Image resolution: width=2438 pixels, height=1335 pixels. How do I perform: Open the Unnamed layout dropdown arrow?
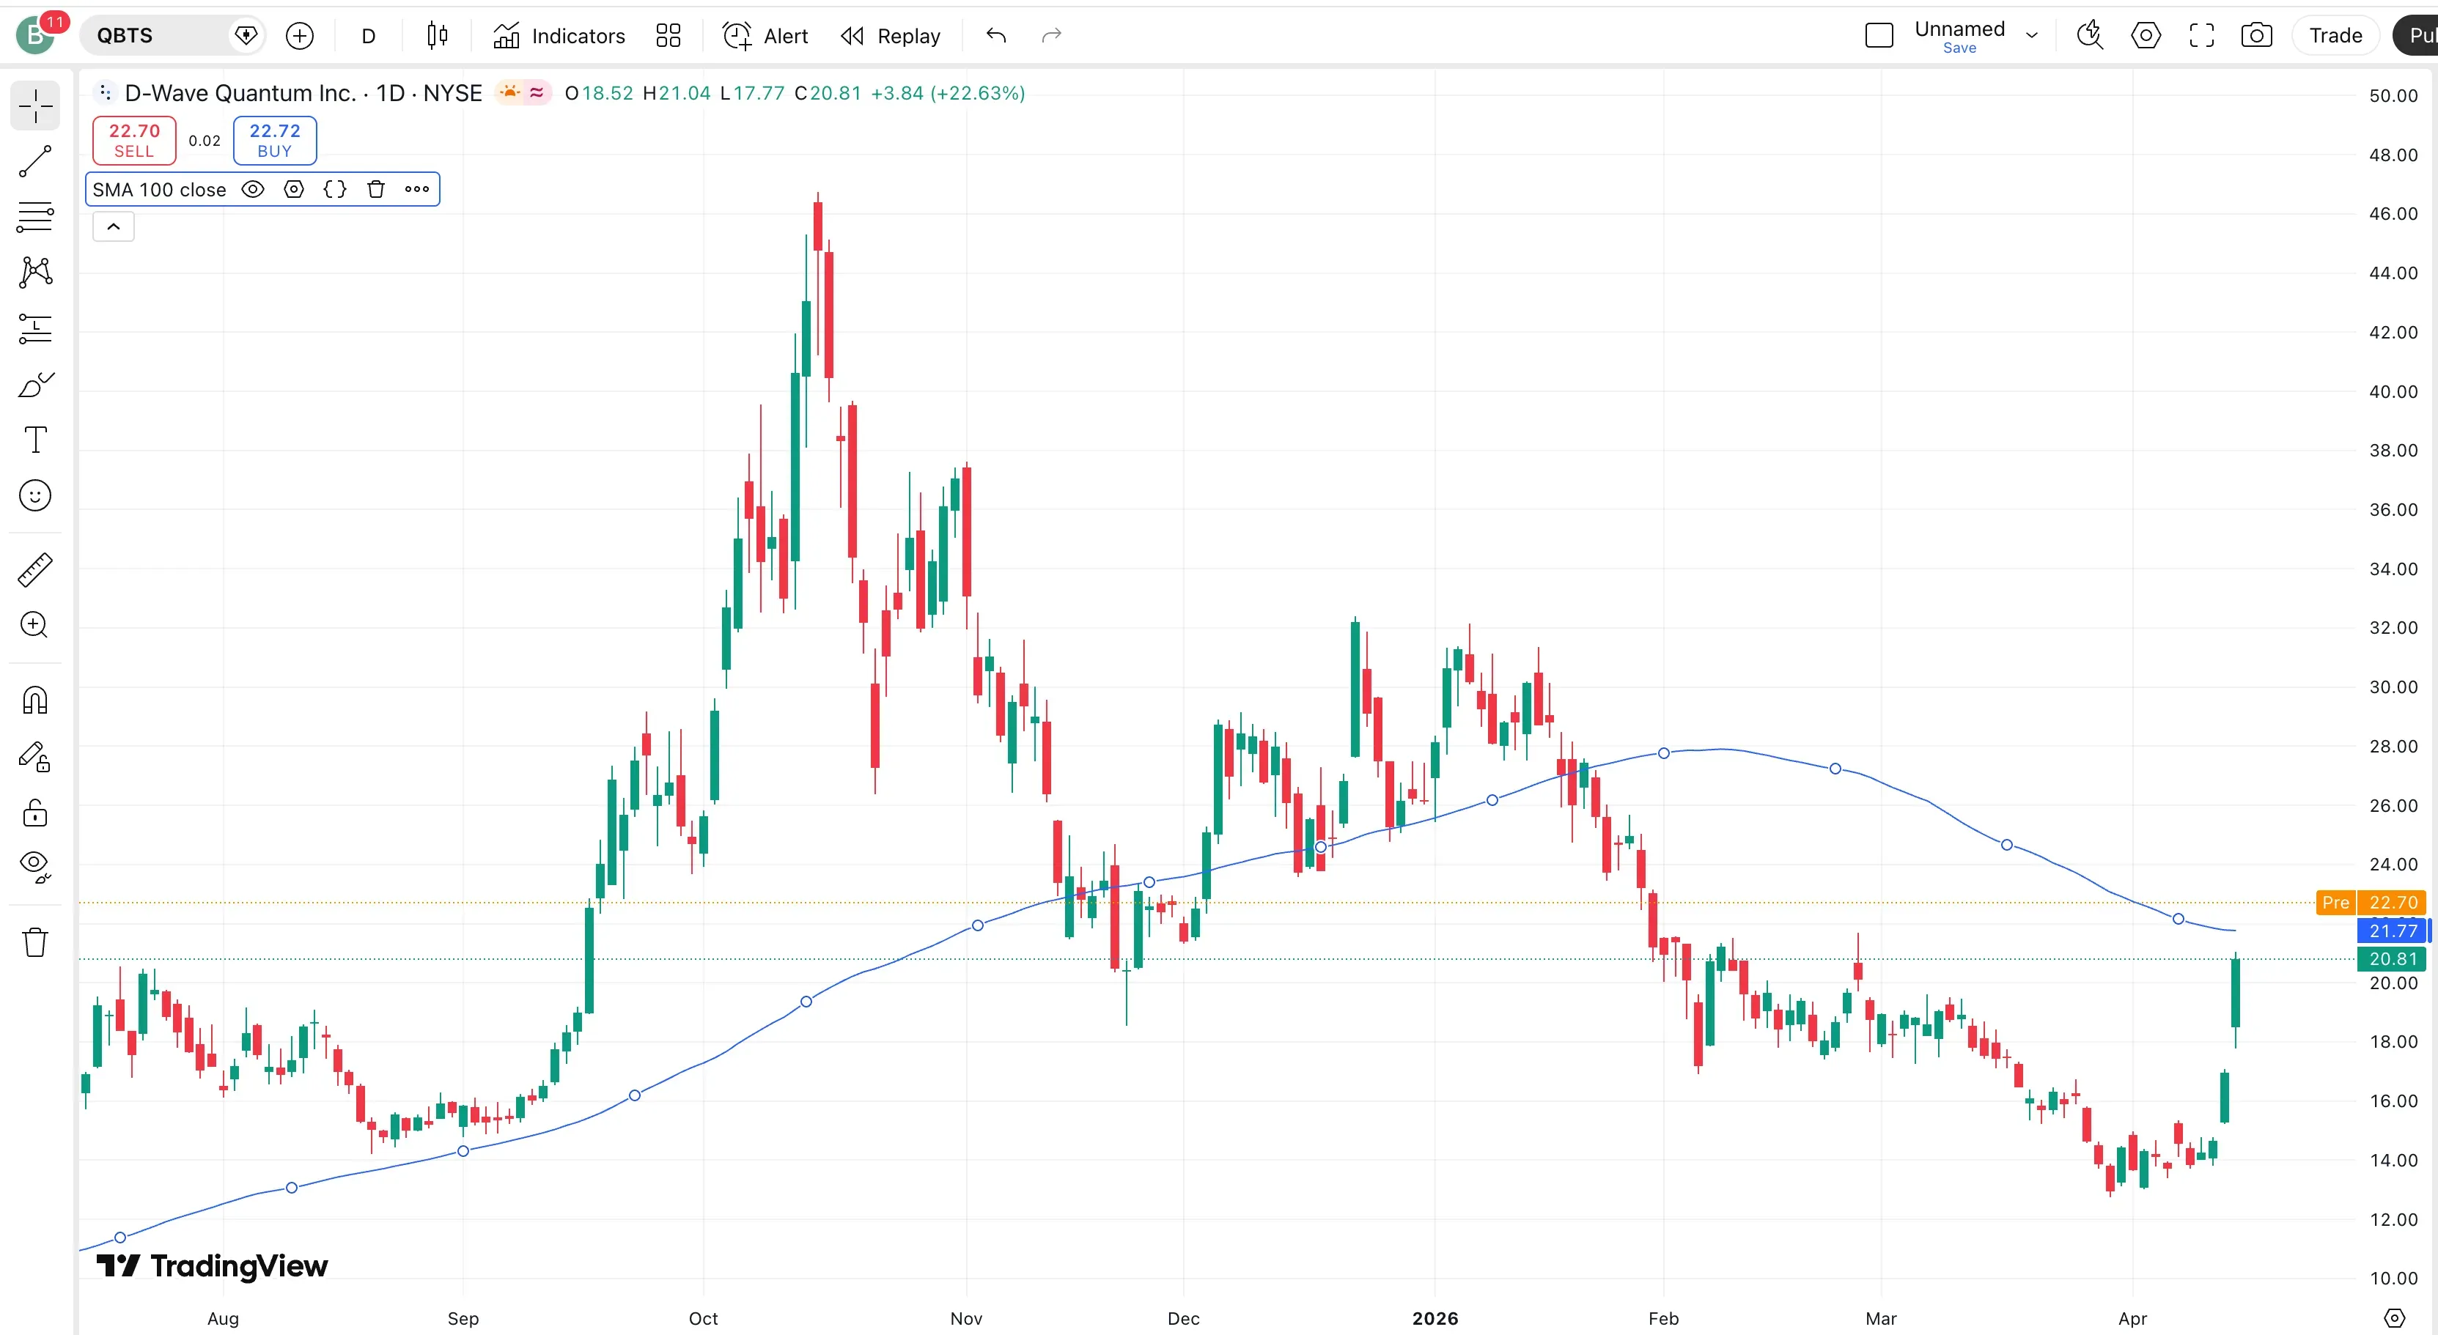(2031, 36)
